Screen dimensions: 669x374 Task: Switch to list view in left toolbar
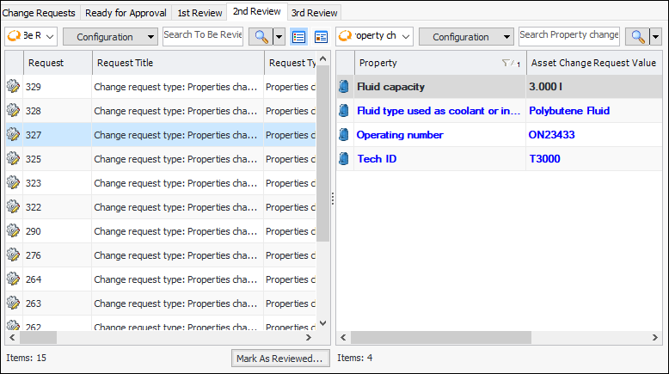point(298,37)
